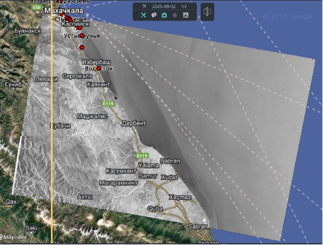
Task: Click the map pins marker icon
Action: coord(154,15)
